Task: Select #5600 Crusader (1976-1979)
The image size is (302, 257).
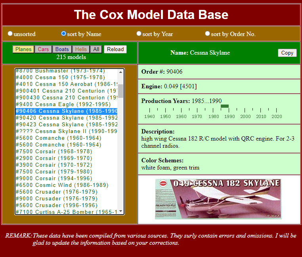Action: pyautogui.click(x=67, y=192)
